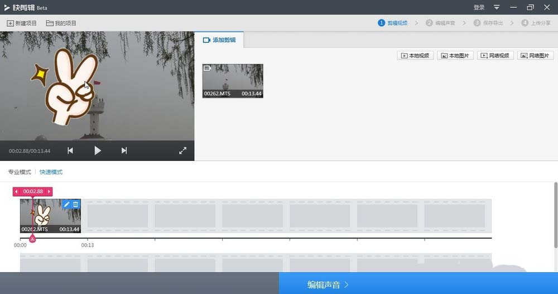The height and width of the screenshot is (294, 558).
Task: Create a new project with 新建项目
Action: point(22,23)
